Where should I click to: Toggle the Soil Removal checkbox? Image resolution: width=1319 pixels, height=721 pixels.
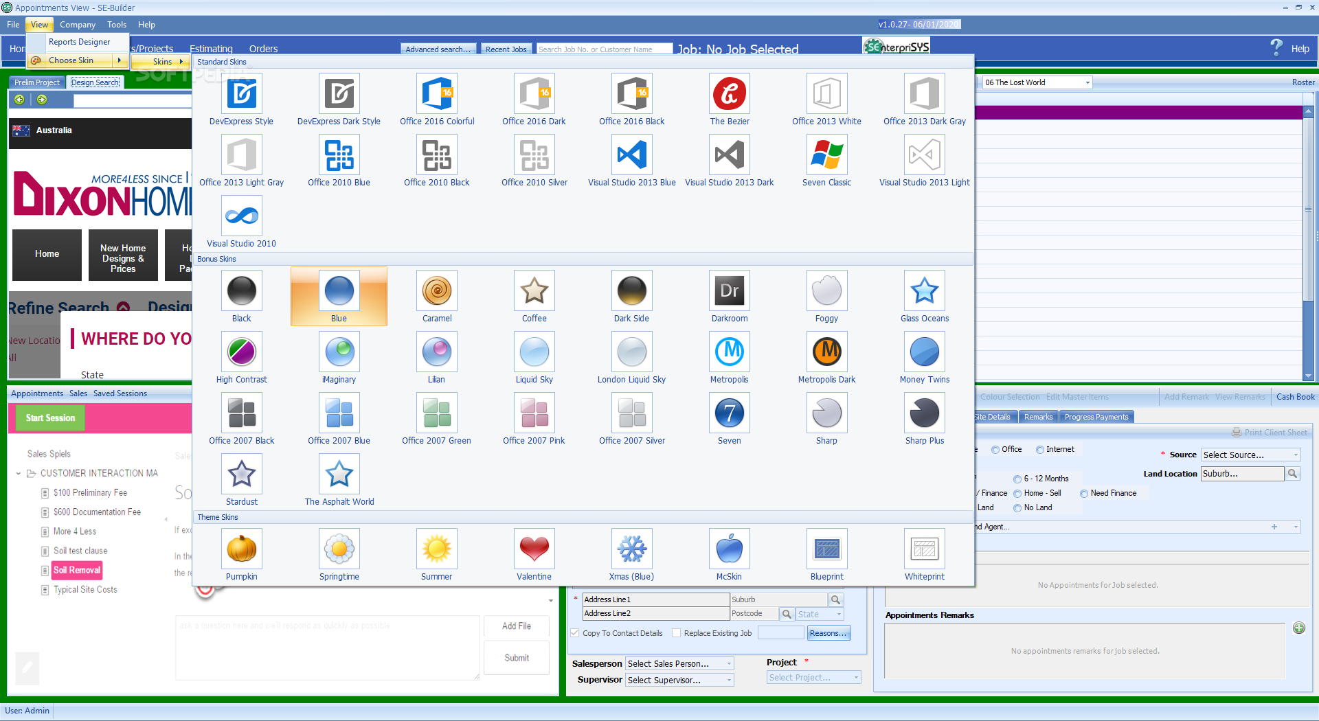coord(45,571)
